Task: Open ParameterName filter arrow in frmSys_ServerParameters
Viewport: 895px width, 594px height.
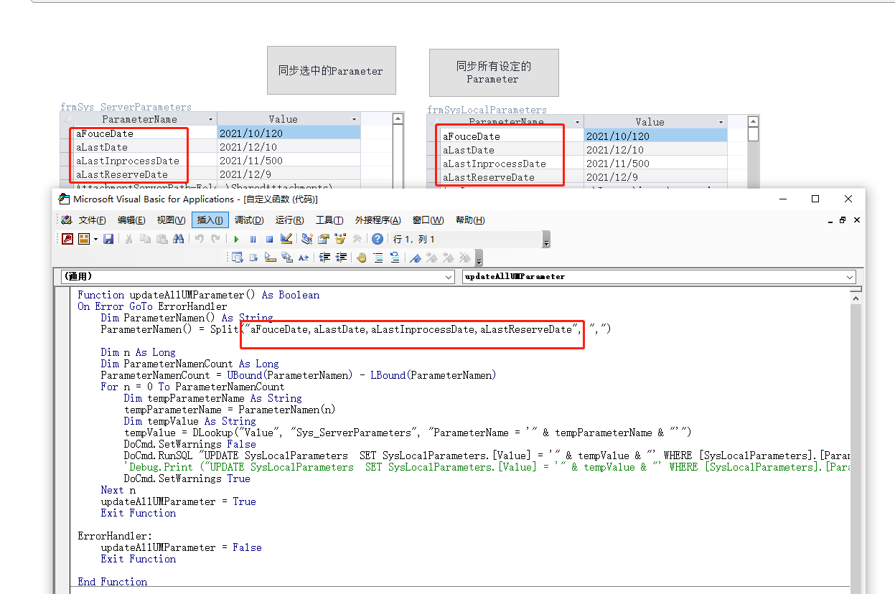Action: 210,119
